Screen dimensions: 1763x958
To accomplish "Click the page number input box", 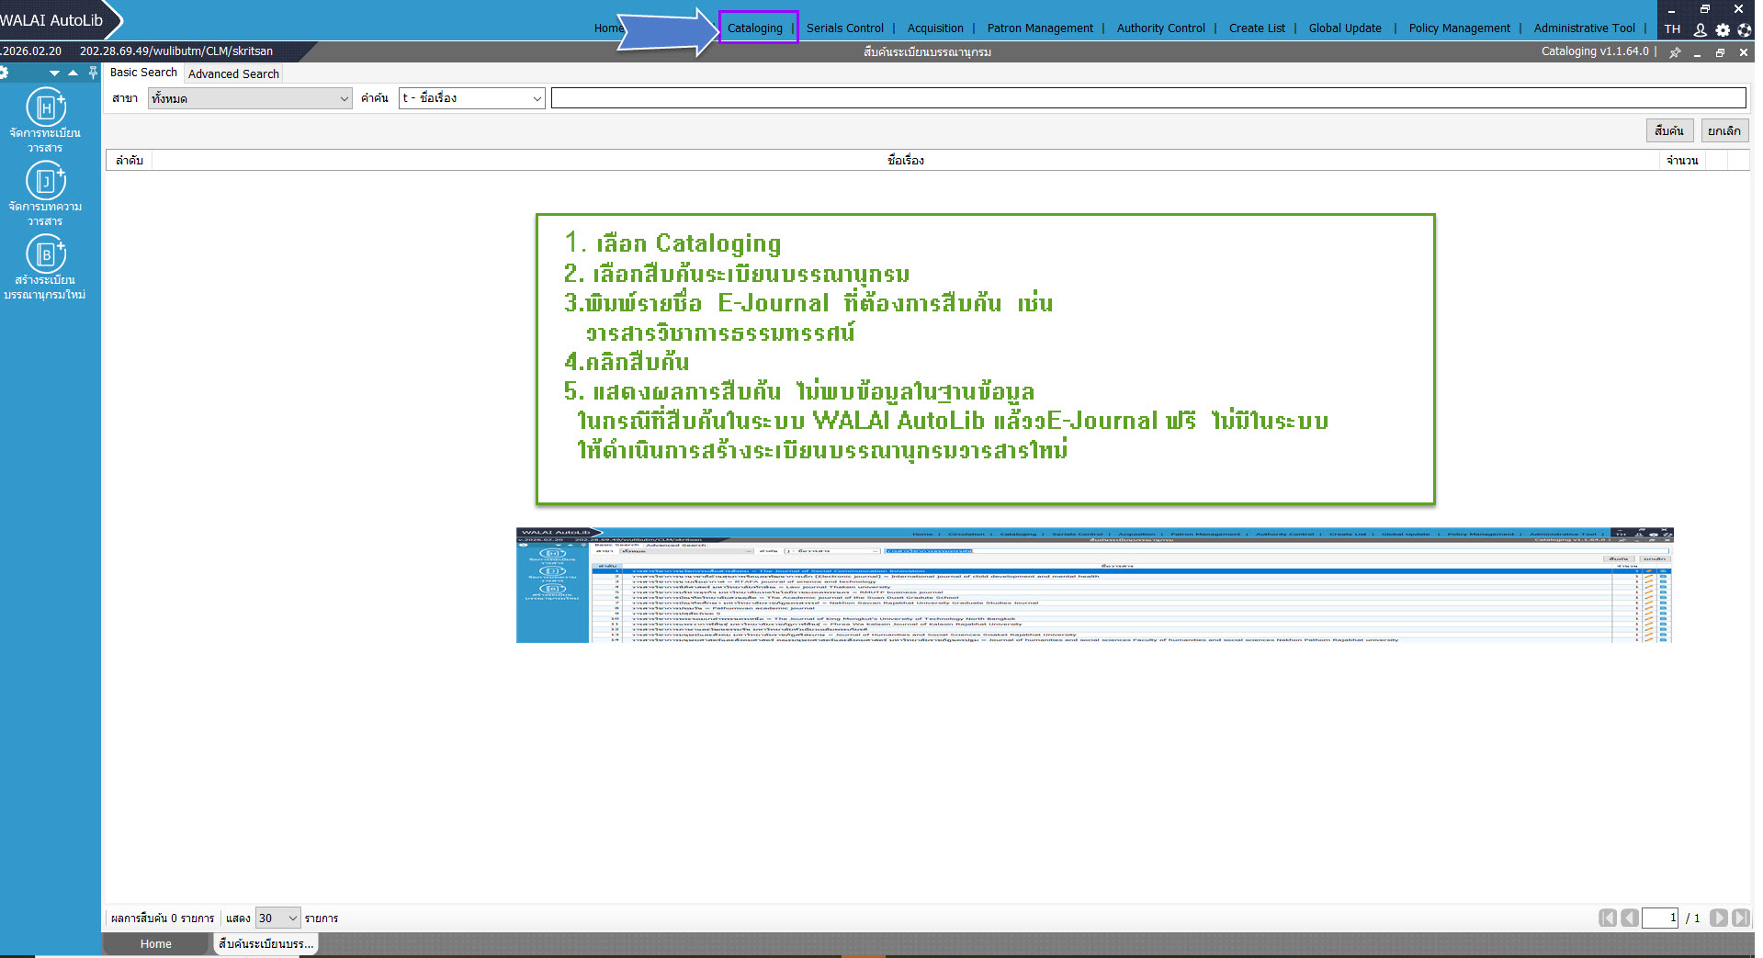I will point(1660,918).
